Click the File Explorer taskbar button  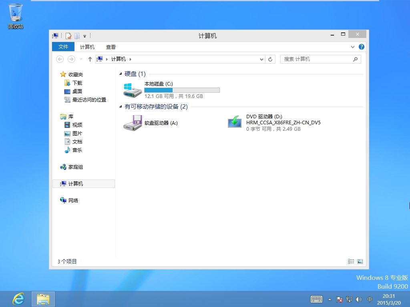[x=43, y=299]
